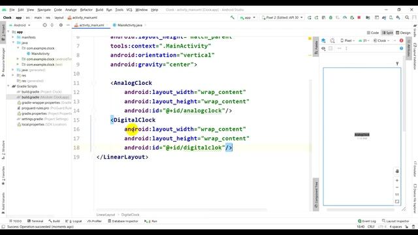This screenshot has width=418, height=235.
Task: Open the Tools menu
Action: [x=119, y=10]
